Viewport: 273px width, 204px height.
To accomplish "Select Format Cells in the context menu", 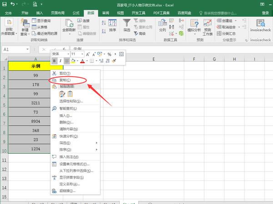I will (x=74, y=164).
